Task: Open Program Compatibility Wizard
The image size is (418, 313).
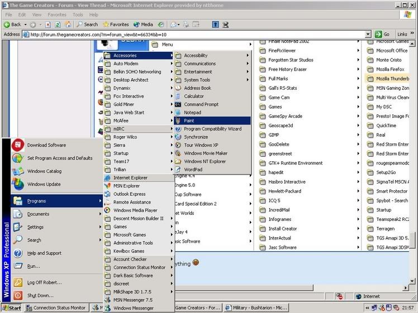Action: 212,129
